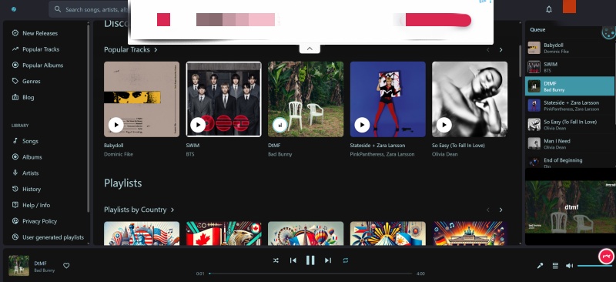Click the main content vertical scrollbar

(x=521, y=61)
